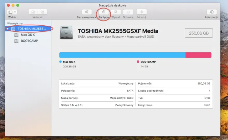Open the Widok sidebar view dropdown

coord(12,12)
